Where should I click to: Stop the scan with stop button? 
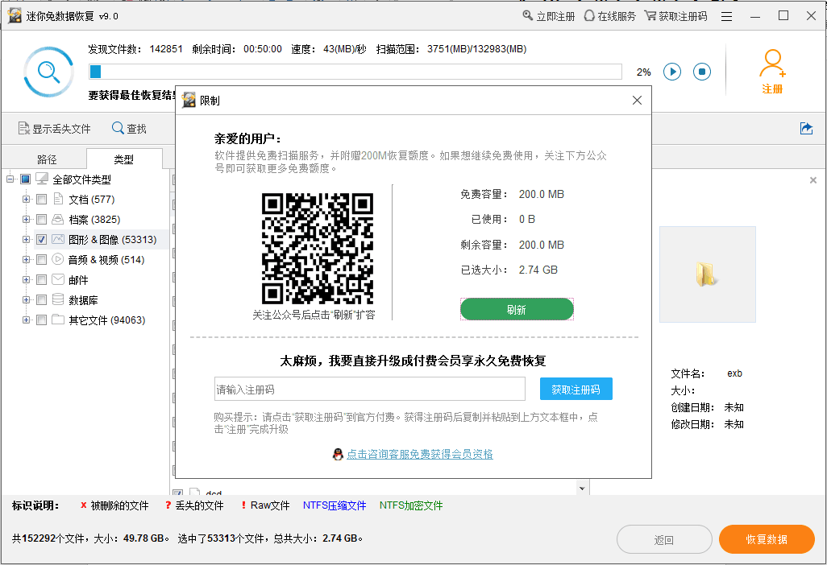tap(702, 72)
